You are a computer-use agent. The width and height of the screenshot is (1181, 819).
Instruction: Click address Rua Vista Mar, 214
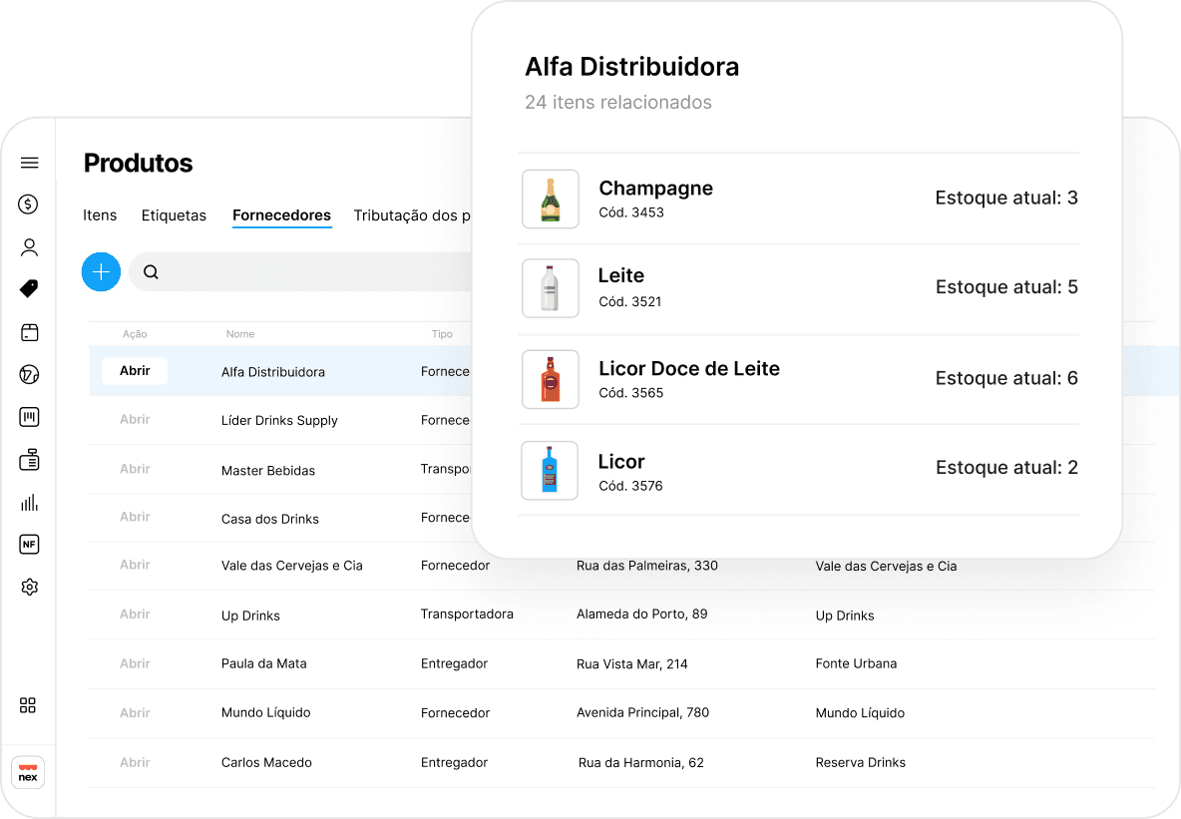click(x=632, y=663)
